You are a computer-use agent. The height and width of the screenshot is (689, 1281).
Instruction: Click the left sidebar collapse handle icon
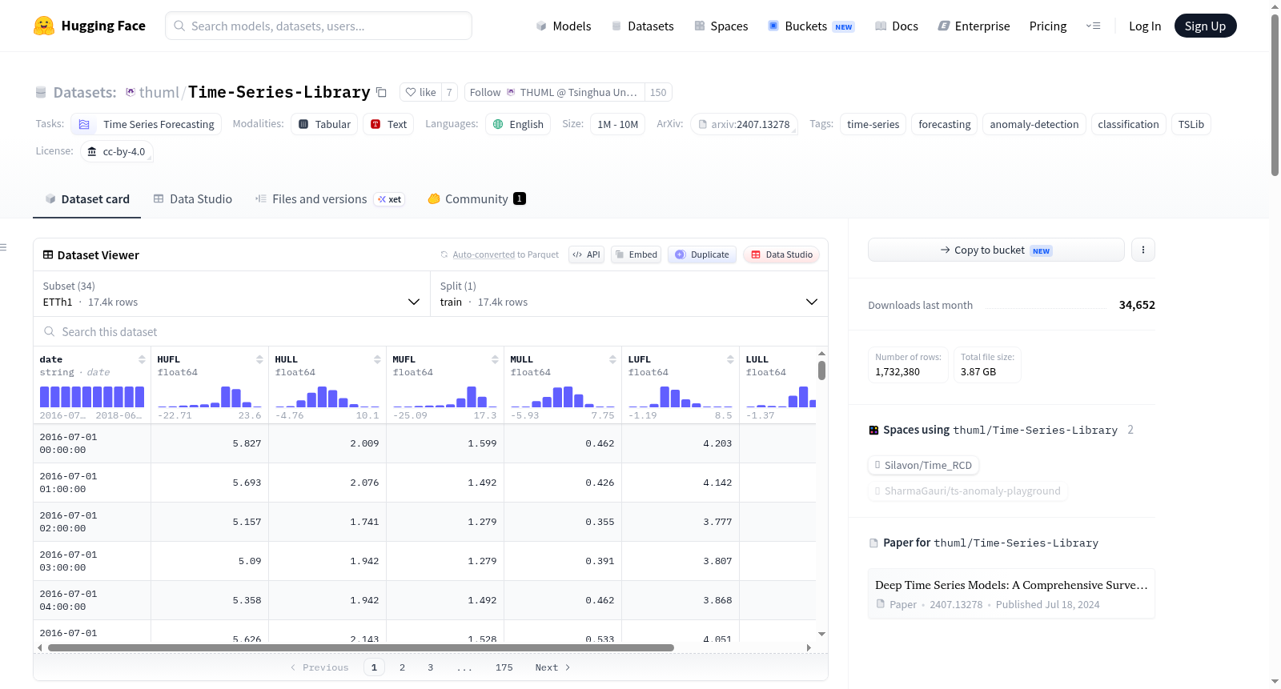[x=4, y=247]
